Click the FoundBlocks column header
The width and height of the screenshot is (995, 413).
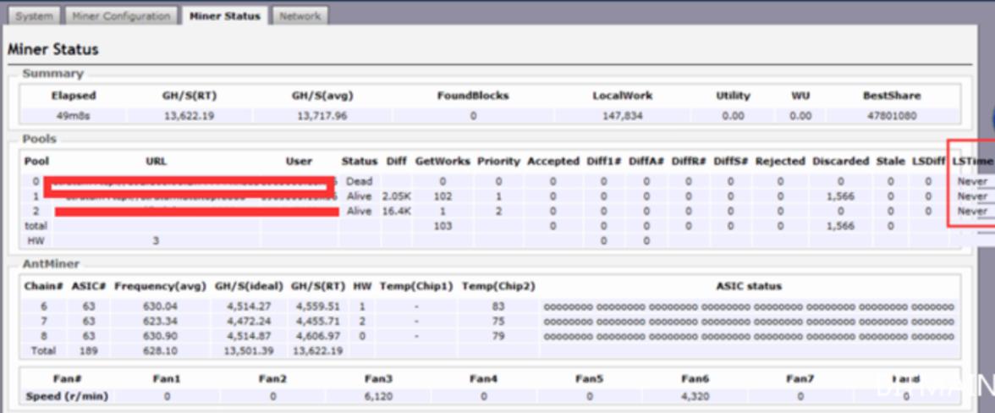473,96
